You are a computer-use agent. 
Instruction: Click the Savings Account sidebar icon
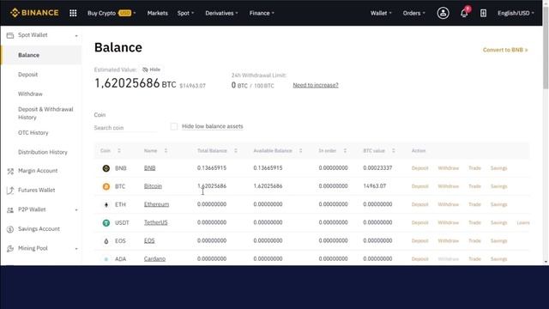click(x=10, y=229)
